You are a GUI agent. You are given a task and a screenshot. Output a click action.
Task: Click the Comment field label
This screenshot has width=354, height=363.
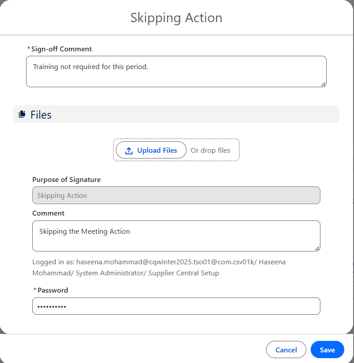[48, 213]
